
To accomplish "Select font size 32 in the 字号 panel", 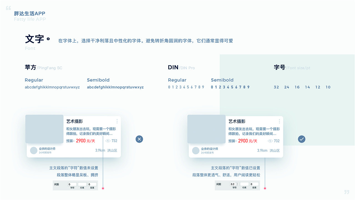I will pos(276,87).
